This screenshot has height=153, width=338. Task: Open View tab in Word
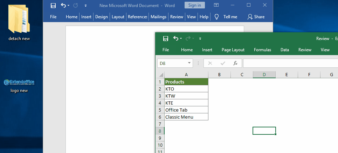pyautogui.click(x=191, y=17)
